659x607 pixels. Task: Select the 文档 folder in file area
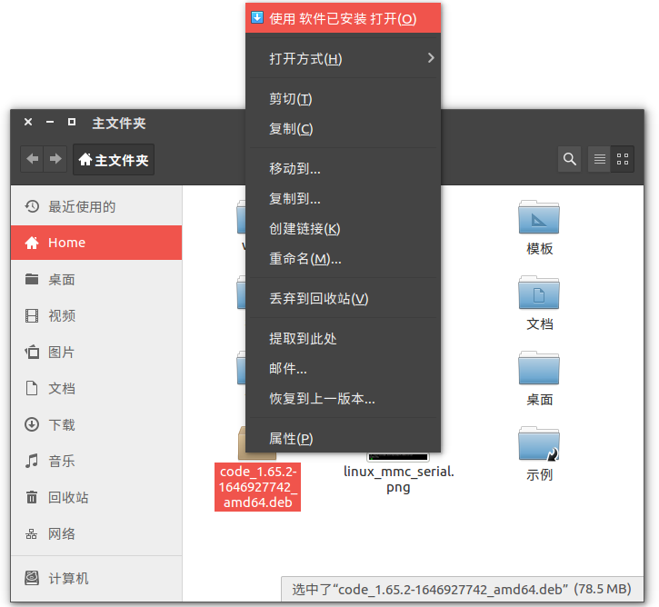point(539,293)
